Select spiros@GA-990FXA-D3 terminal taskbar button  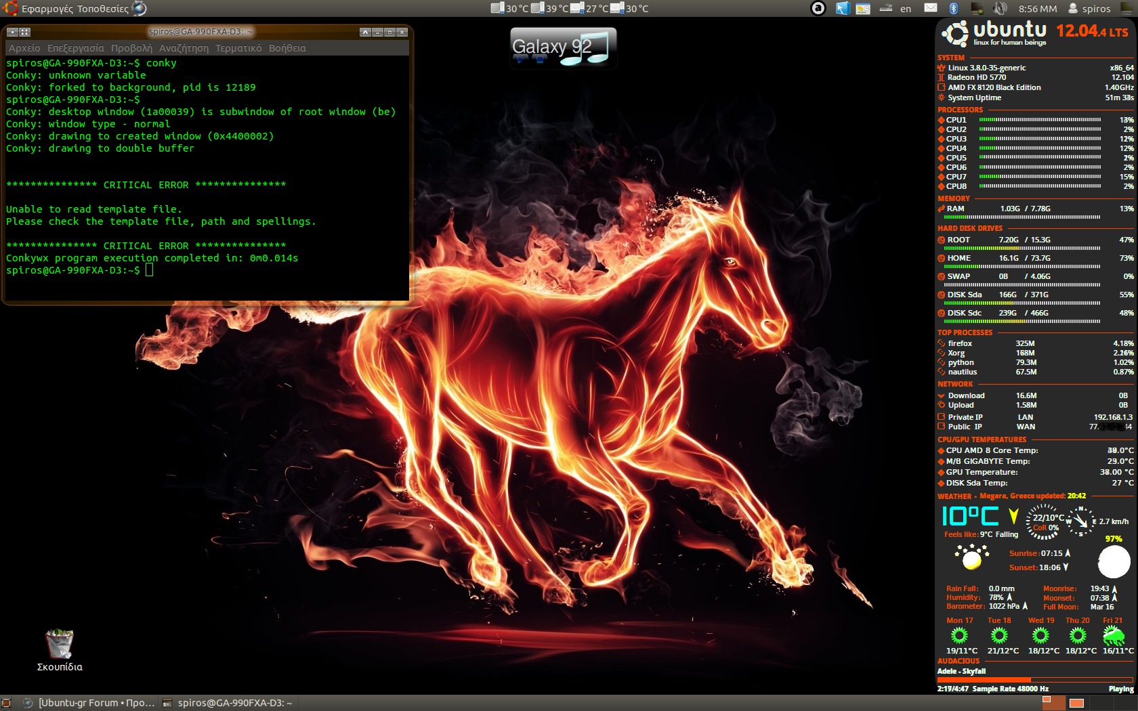pyautogui.click(x=228, y=703)
